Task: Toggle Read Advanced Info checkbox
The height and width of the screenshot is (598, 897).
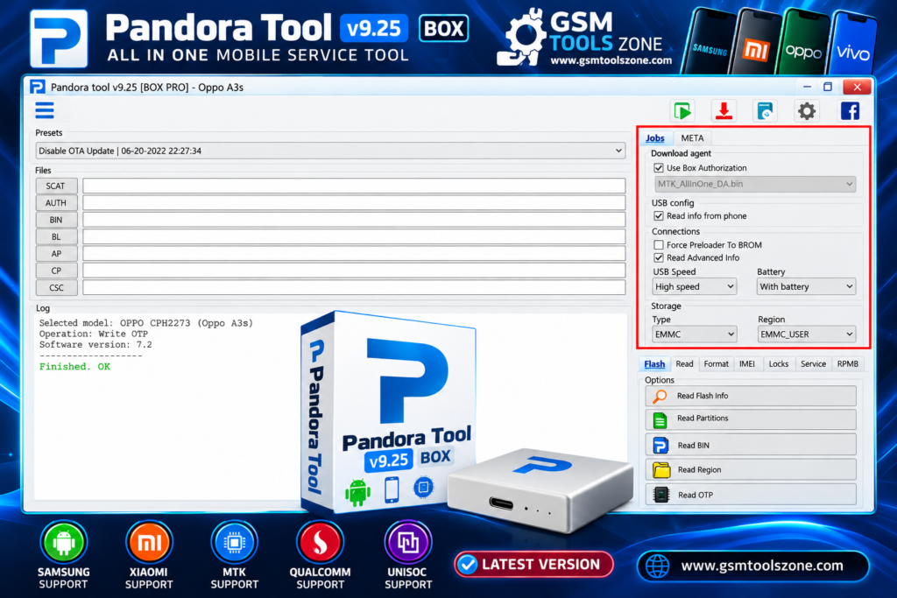Action: [x=659, y=257]
